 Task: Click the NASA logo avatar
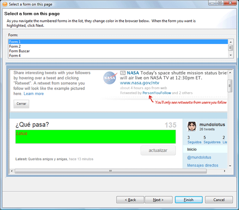pyautogui.click(x=110, y=78)
